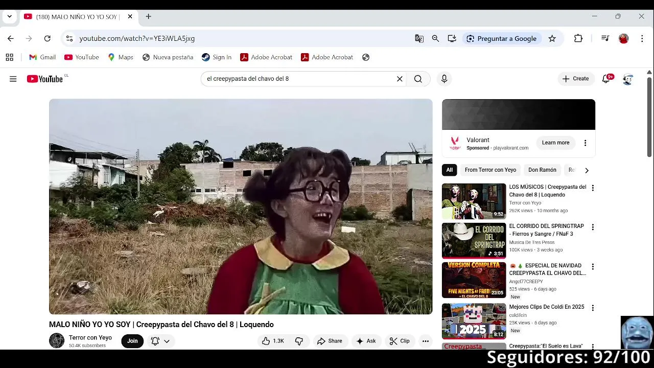Screen dimensions: 654x368
Task: Open options for Corrido del Springtrap
Action: coord(593,227)
